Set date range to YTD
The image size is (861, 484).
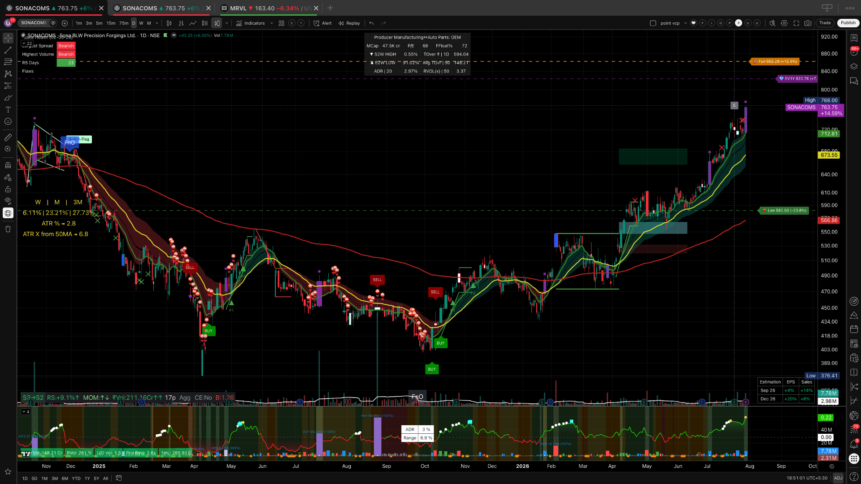point(76,478)
